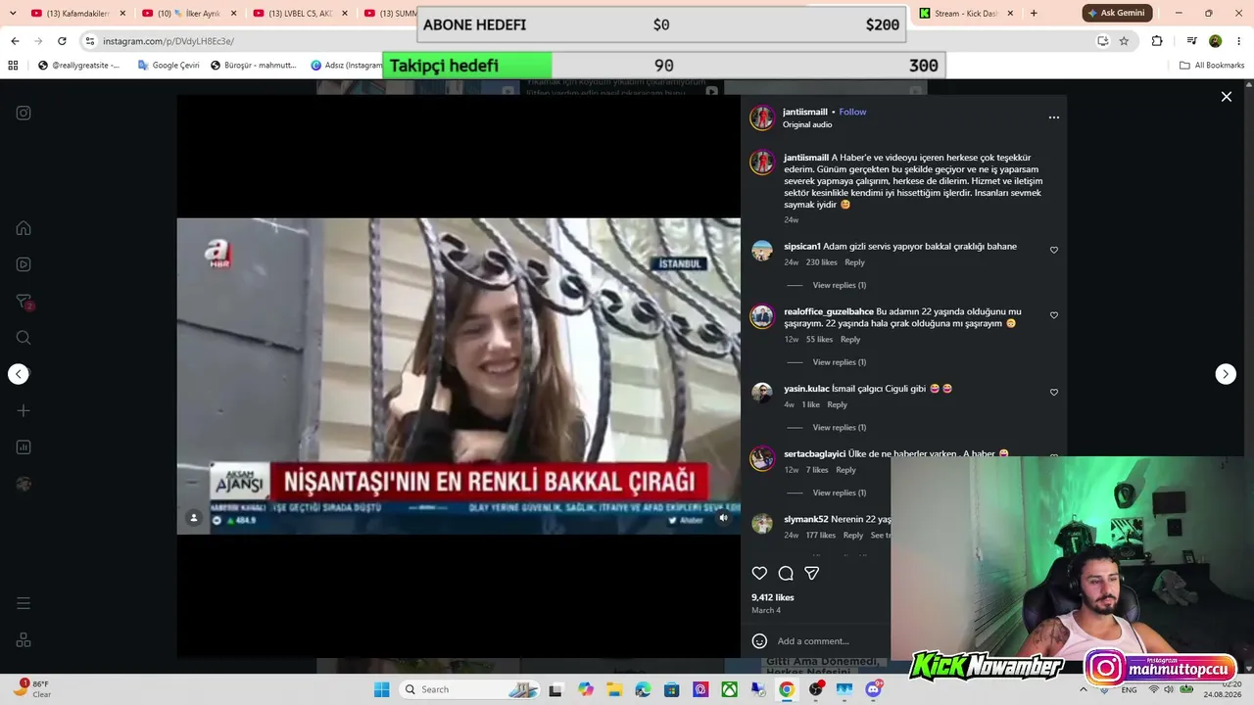Open profile avatar in Instagram sidebar
Image resolution: width=1254 pixels, height=705 pixels.
(x=24, y=484)
